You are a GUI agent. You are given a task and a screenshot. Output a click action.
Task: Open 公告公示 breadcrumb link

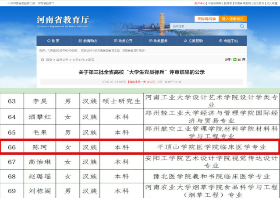coord(78,60)
